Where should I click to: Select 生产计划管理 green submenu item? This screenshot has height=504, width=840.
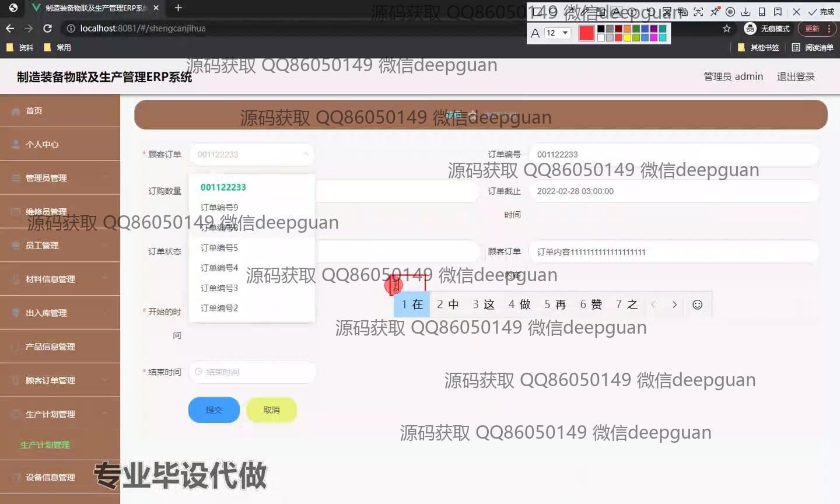pos(45,444)
